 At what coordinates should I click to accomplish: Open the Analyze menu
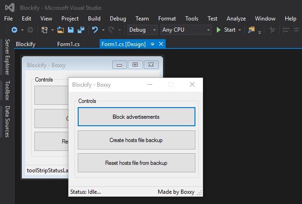tap(236, 19)
